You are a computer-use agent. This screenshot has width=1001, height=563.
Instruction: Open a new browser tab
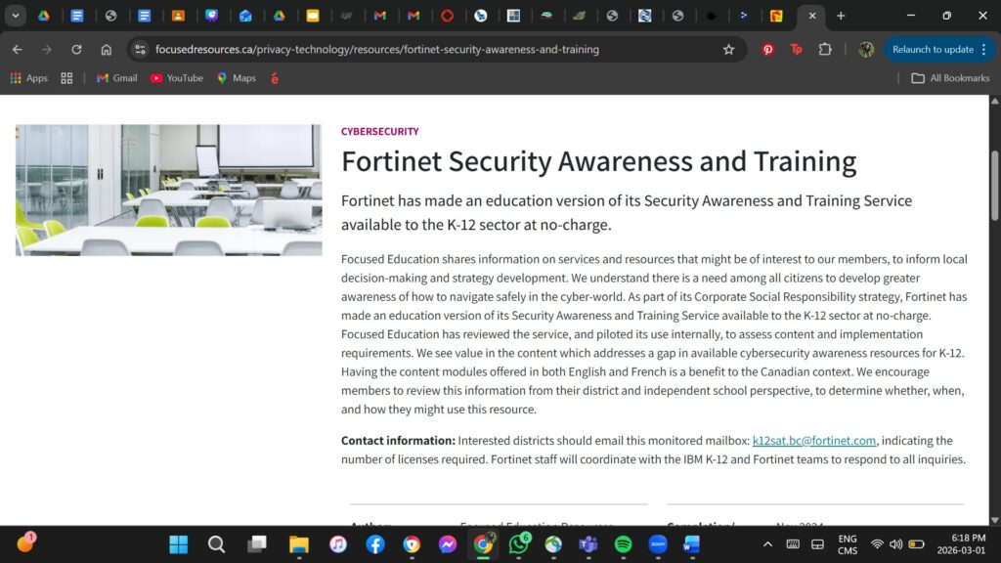coord(841,16)
